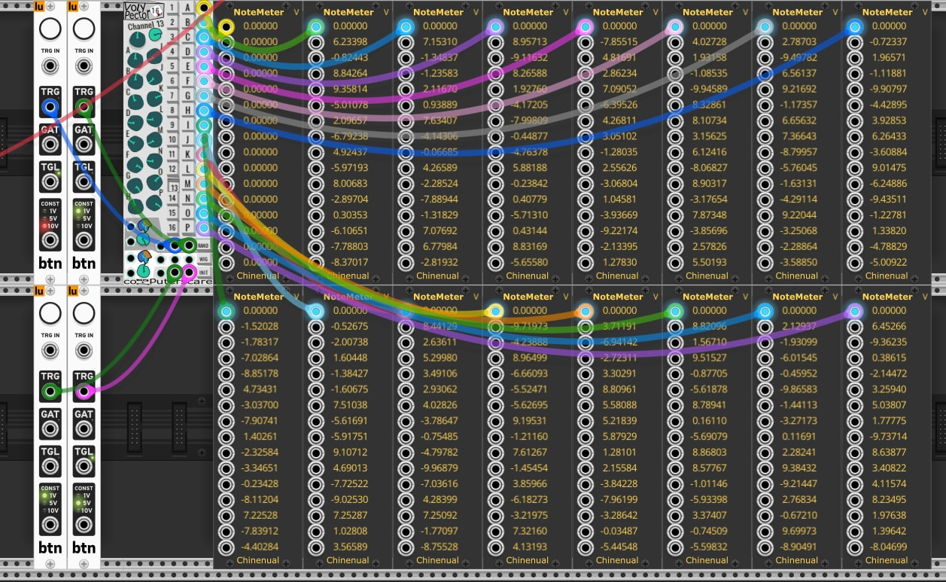Click the TRG jack with the magenta cable
This screenshot has height=582, width=946.
[84, 392]
